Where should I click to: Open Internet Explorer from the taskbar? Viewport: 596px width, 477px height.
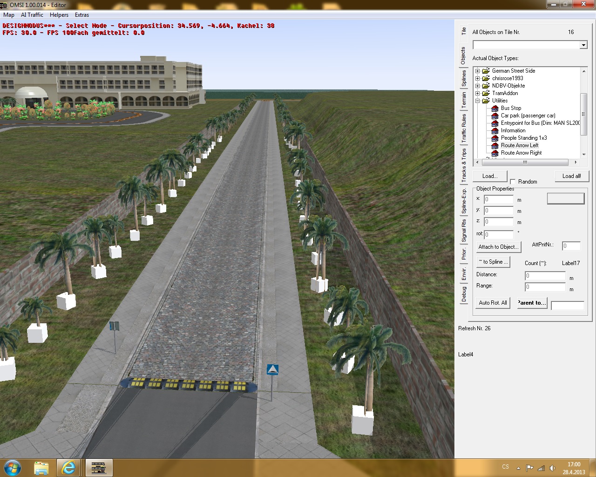[x=69, y=467]
